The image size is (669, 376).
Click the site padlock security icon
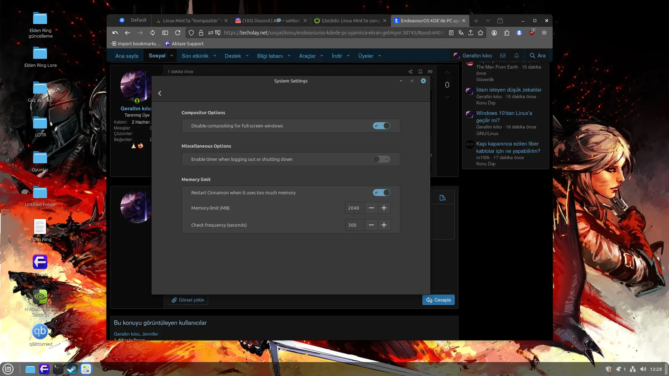coord(201,33)
